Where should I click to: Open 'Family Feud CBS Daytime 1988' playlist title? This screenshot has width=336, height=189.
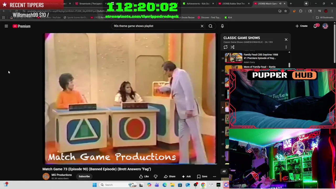(261, 56)
